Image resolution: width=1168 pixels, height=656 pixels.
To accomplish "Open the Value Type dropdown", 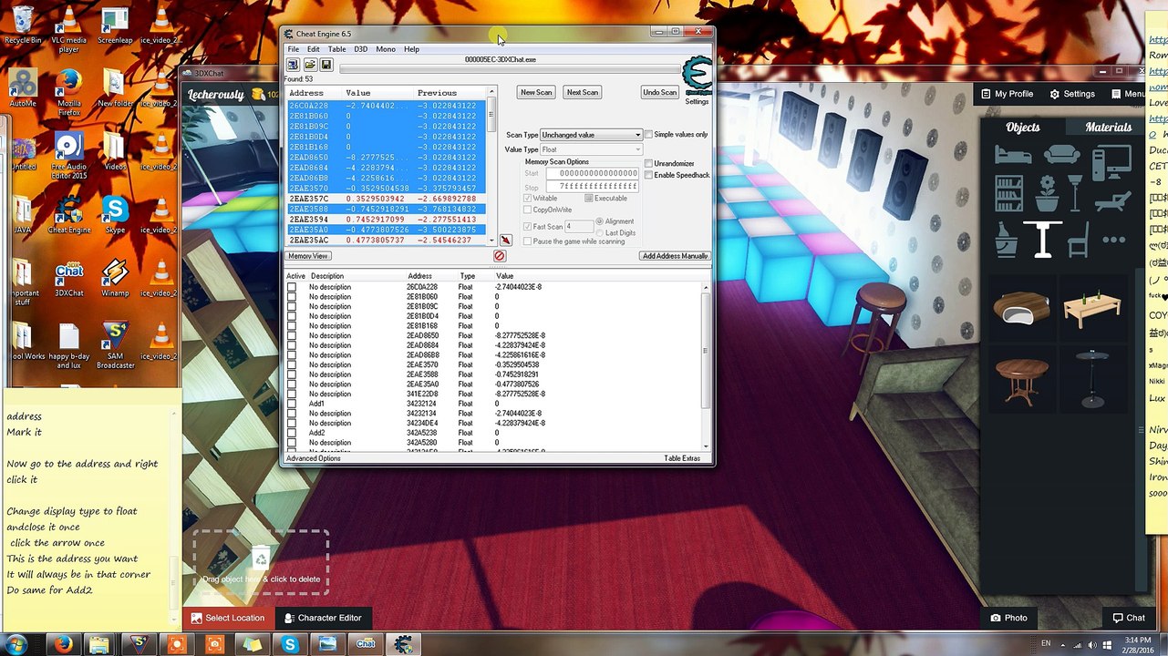I will click(591, 149).
